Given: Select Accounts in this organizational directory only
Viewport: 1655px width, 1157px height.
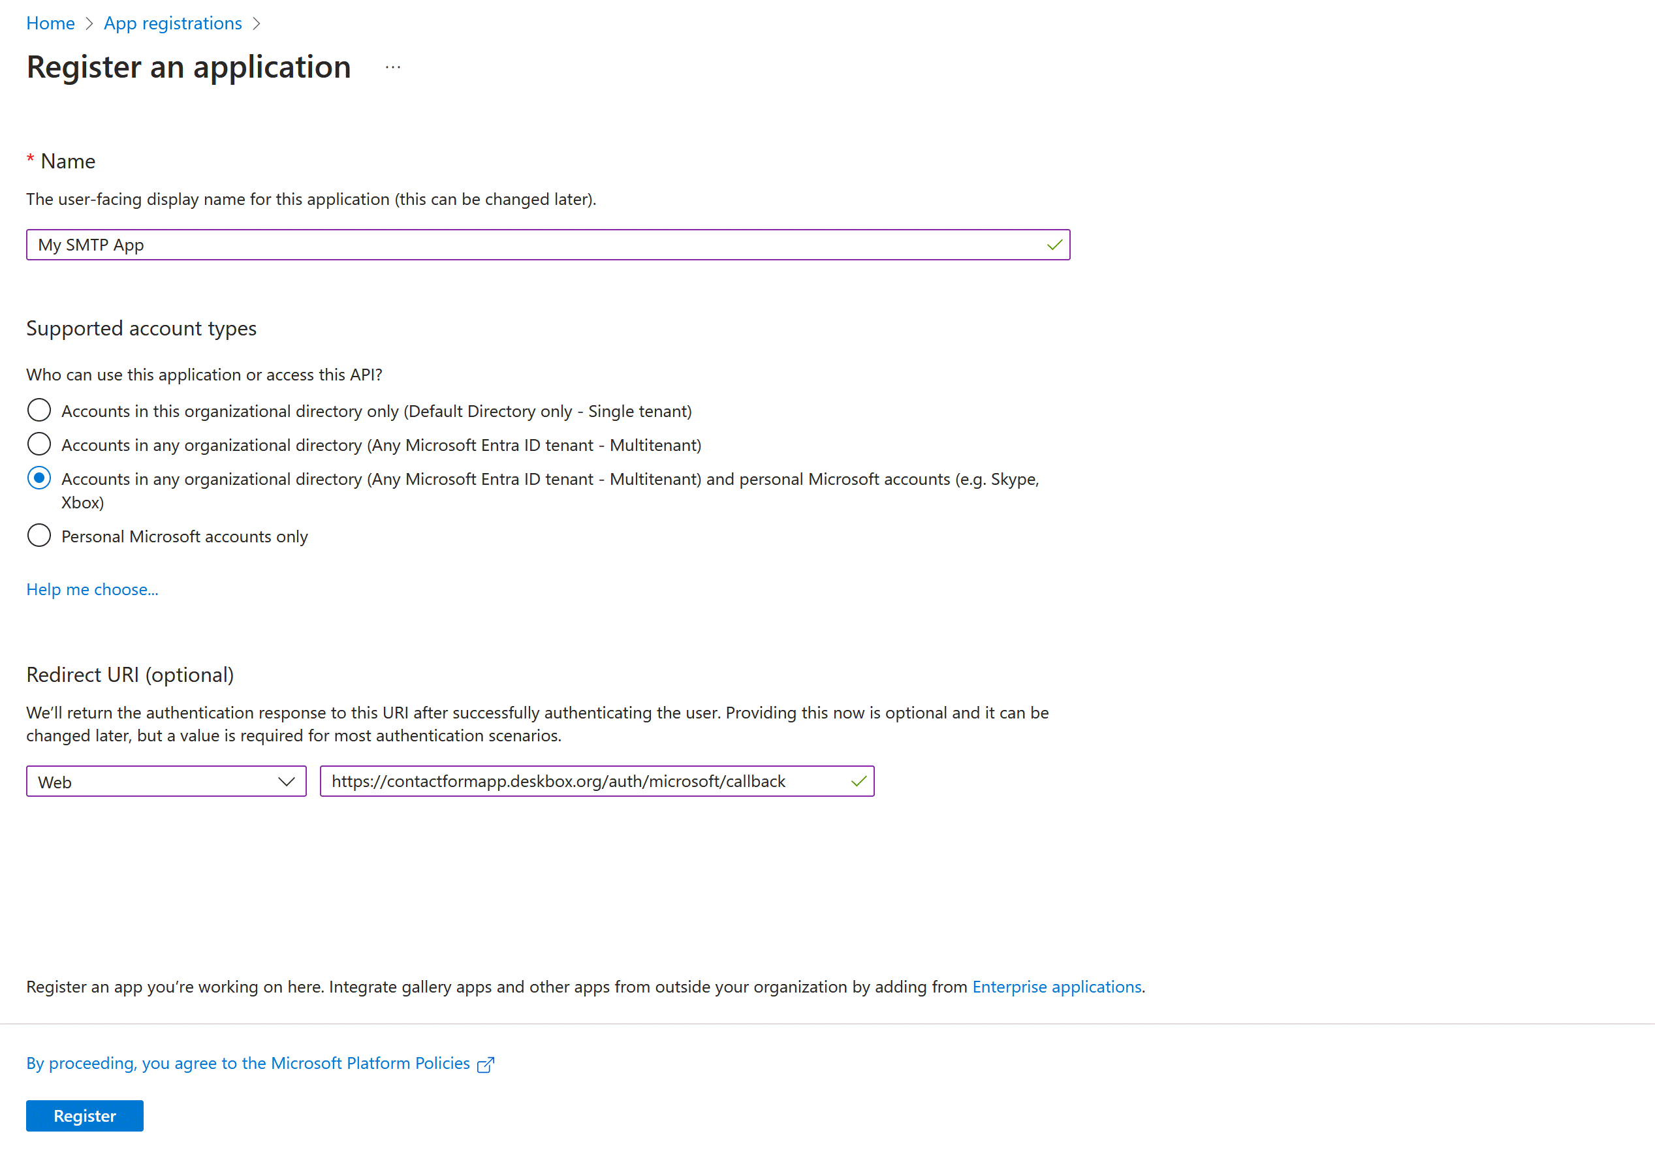Looking at the screenshot, I should [39, 410].
